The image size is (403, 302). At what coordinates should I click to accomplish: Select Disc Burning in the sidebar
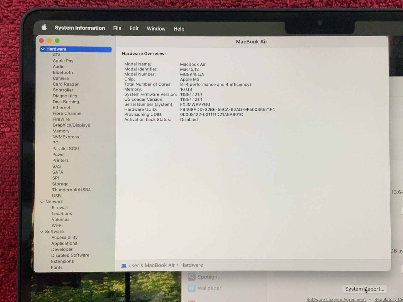66,102
